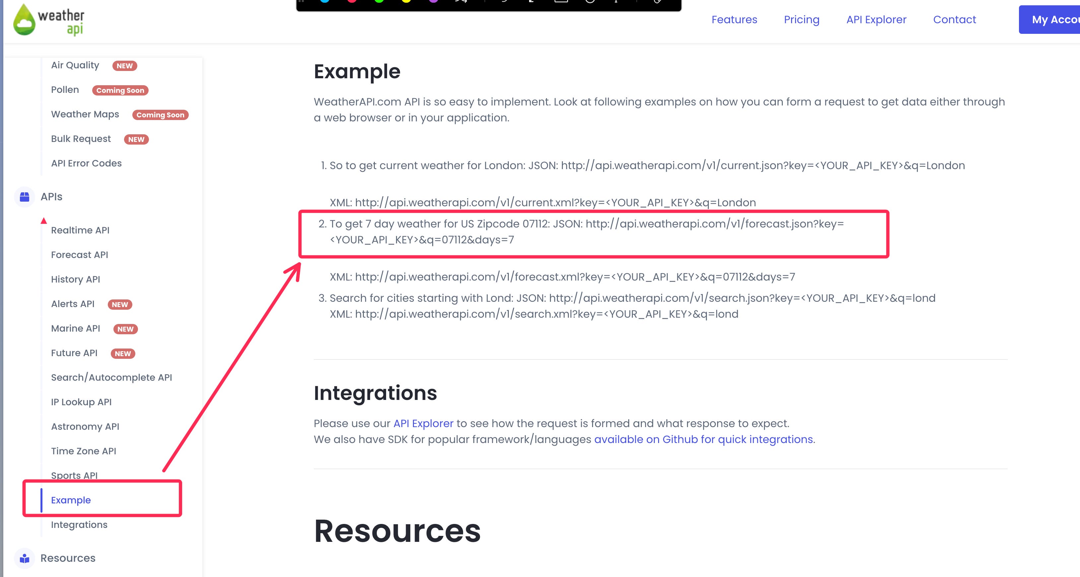Open the Github quick integrations link
This screenshot has width=1080, height=577.
pyautogui.click(x=704, y=439)
